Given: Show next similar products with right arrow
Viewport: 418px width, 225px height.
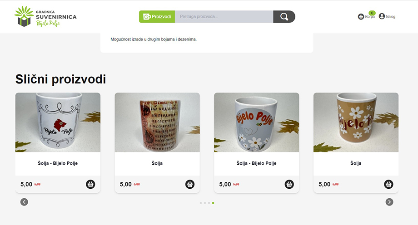Looking at the screenshot, I should click(389, 202).
